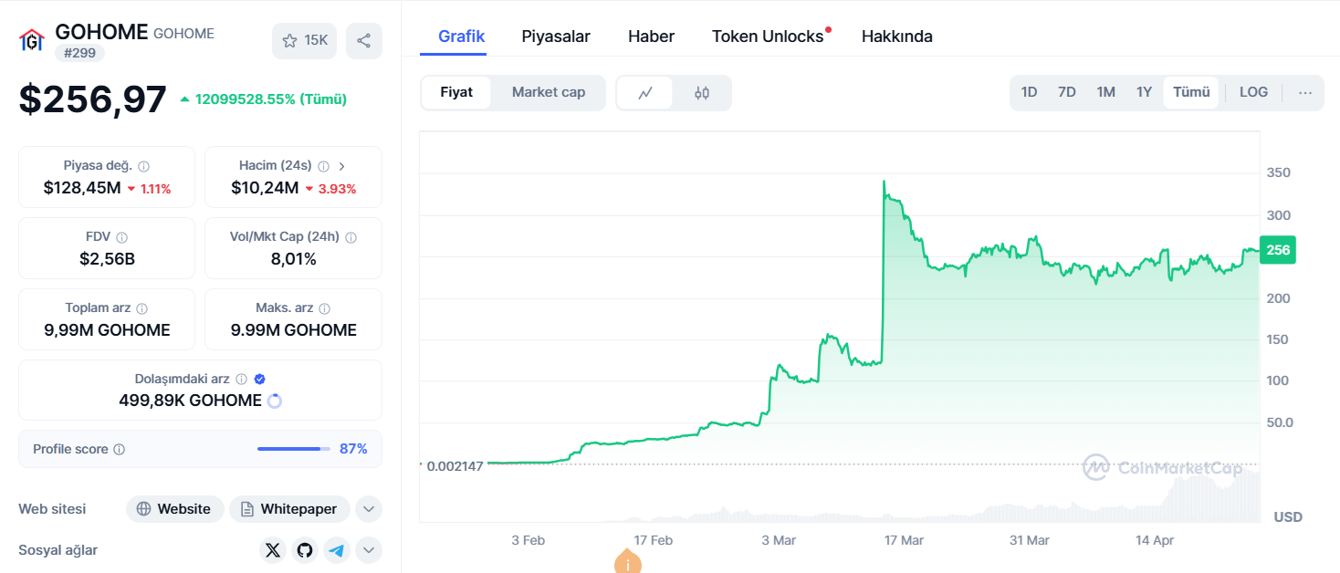Open the Telegram social link
This screenshot has height=573, width=1340.
(x=337, y=550)
